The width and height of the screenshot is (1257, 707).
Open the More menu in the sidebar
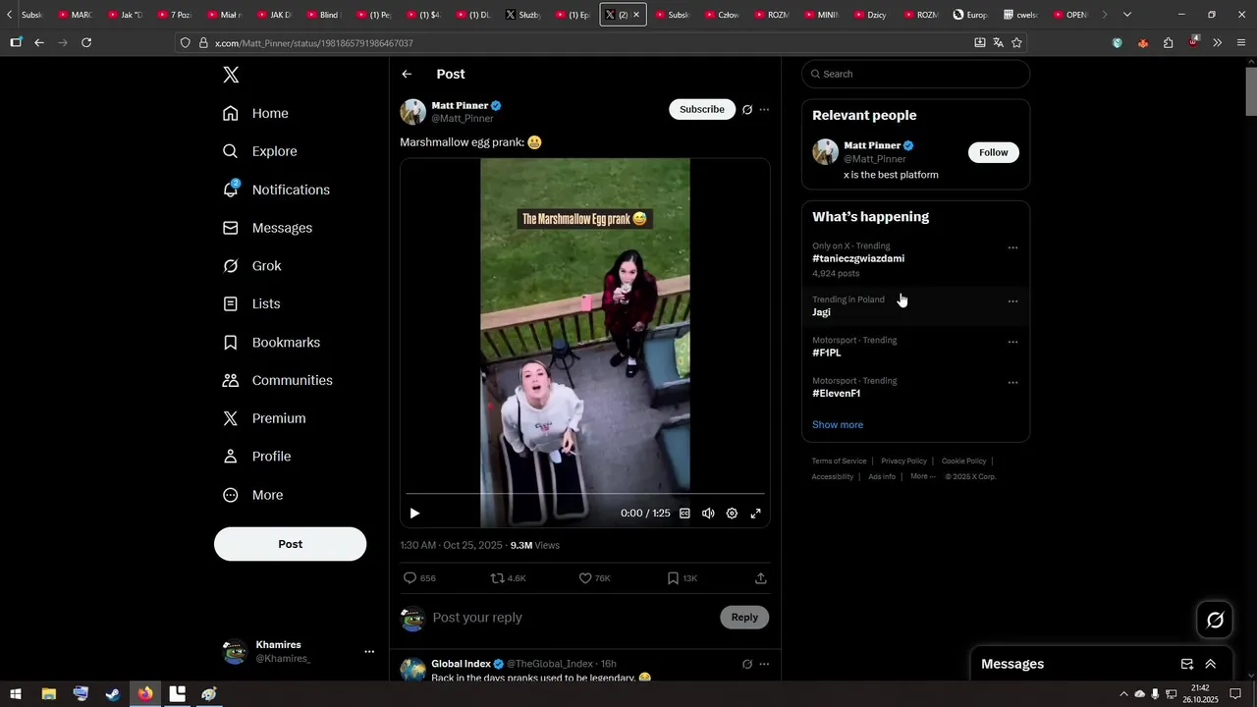coord(253,495)
